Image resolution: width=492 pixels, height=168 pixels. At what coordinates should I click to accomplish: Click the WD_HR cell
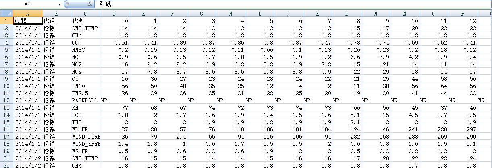85,129
